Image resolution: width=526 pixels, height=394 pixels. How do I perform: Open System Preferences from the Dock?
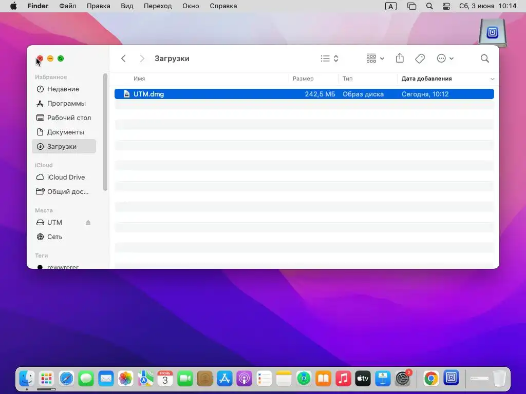coord(403,379)
